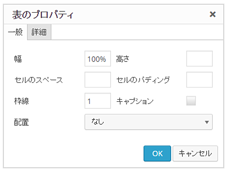
Task: Select the セルのパディング input box
Action: [x=199, y=80]
